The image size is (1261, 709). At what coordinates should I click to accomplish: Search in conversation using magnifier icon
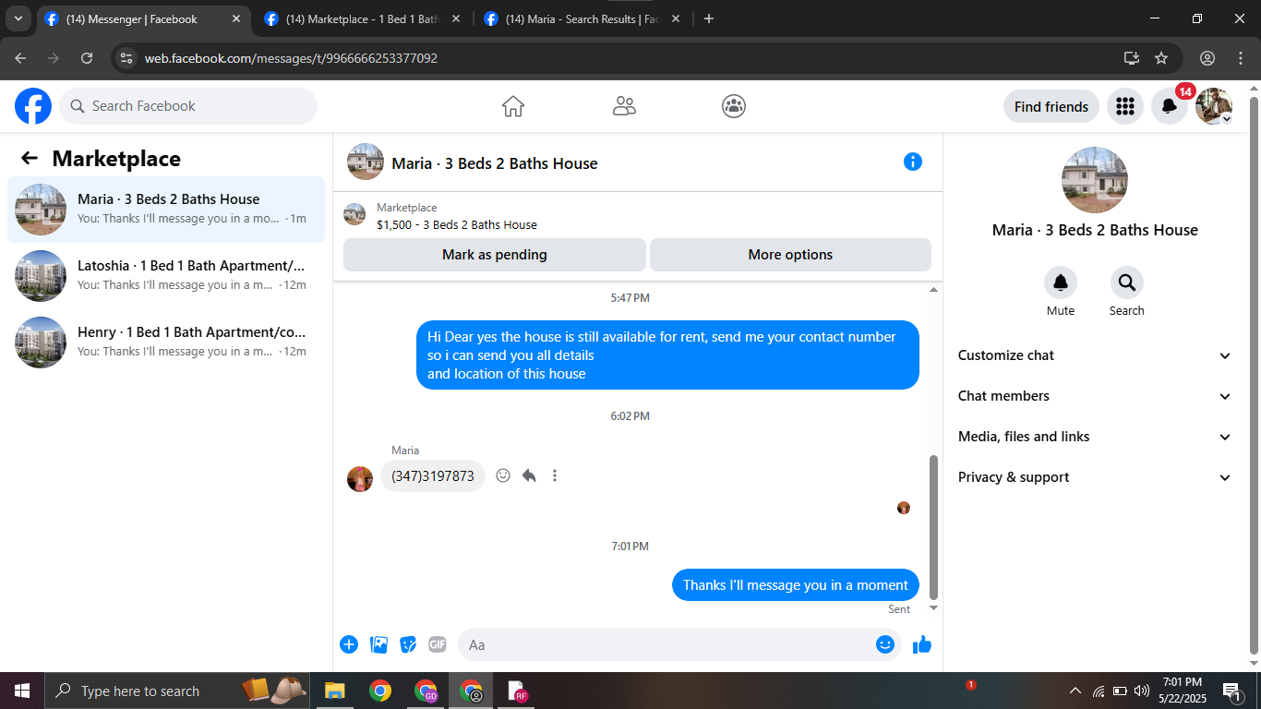[1127, 282]
